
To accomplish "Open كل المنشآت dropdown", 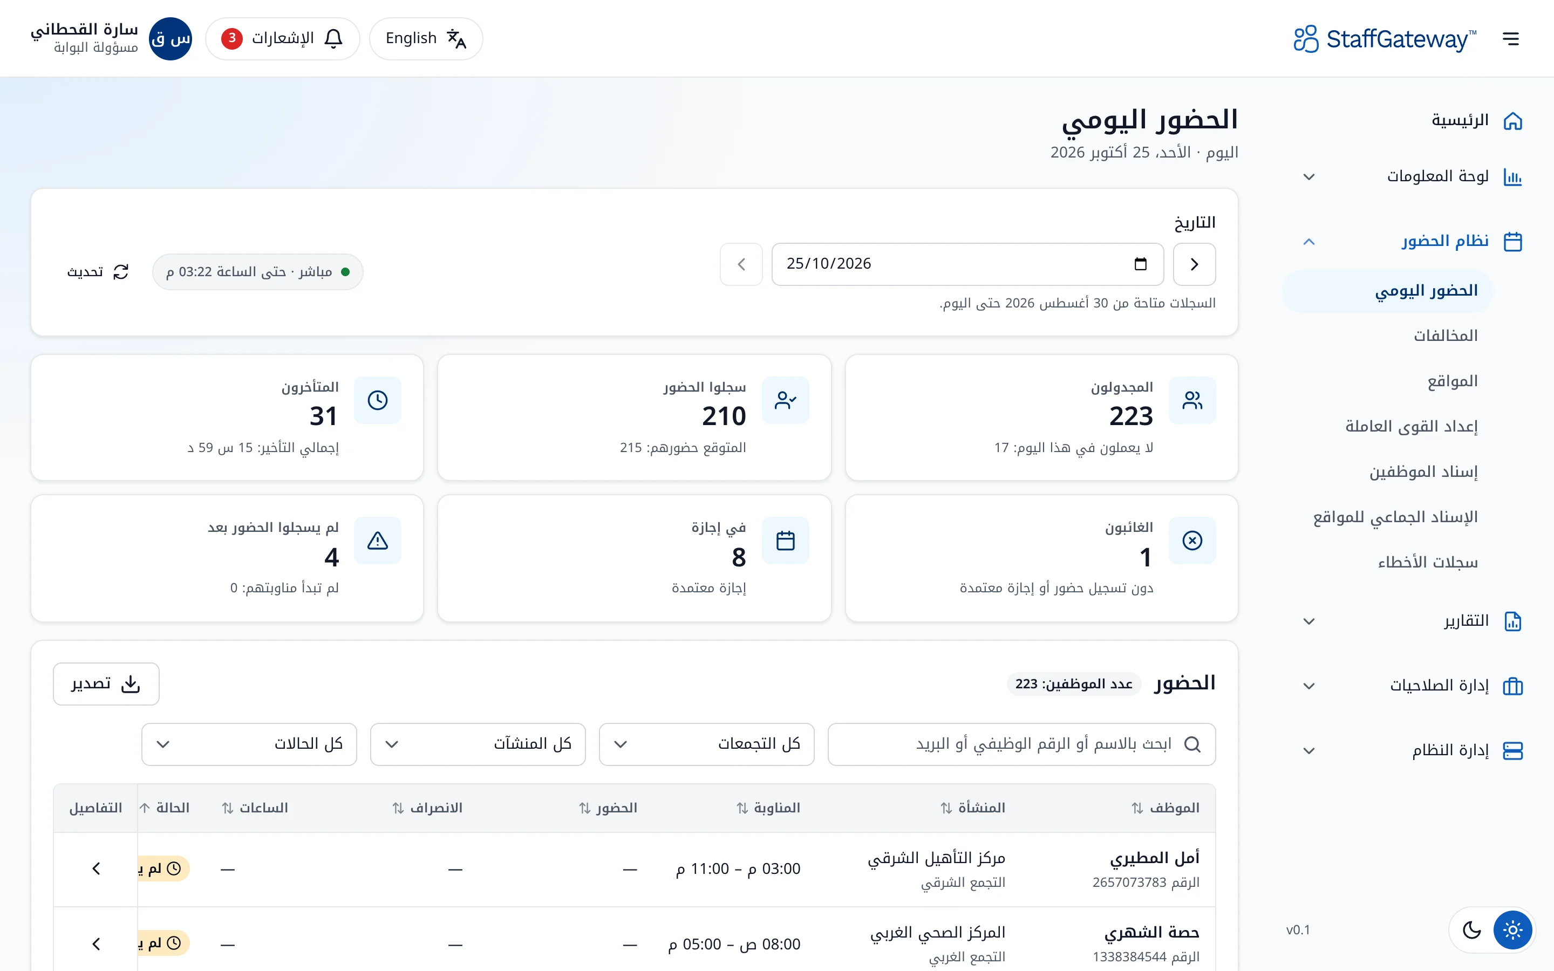I will 478,744.
